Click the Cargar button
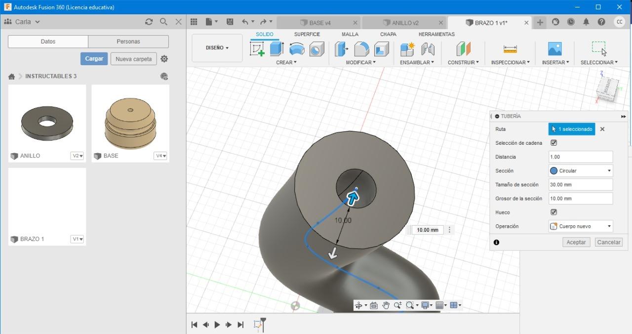The width and height of the screenshot is (632, 334). tap(94, 59)
